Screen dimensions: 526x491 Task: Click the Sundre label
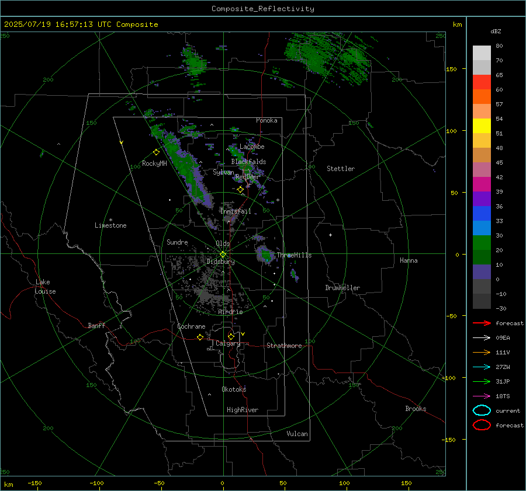(x=177, y=242)
